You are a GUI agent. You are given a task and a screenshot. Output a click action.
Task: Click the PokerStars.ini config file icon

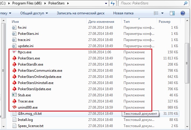[14, 34]
